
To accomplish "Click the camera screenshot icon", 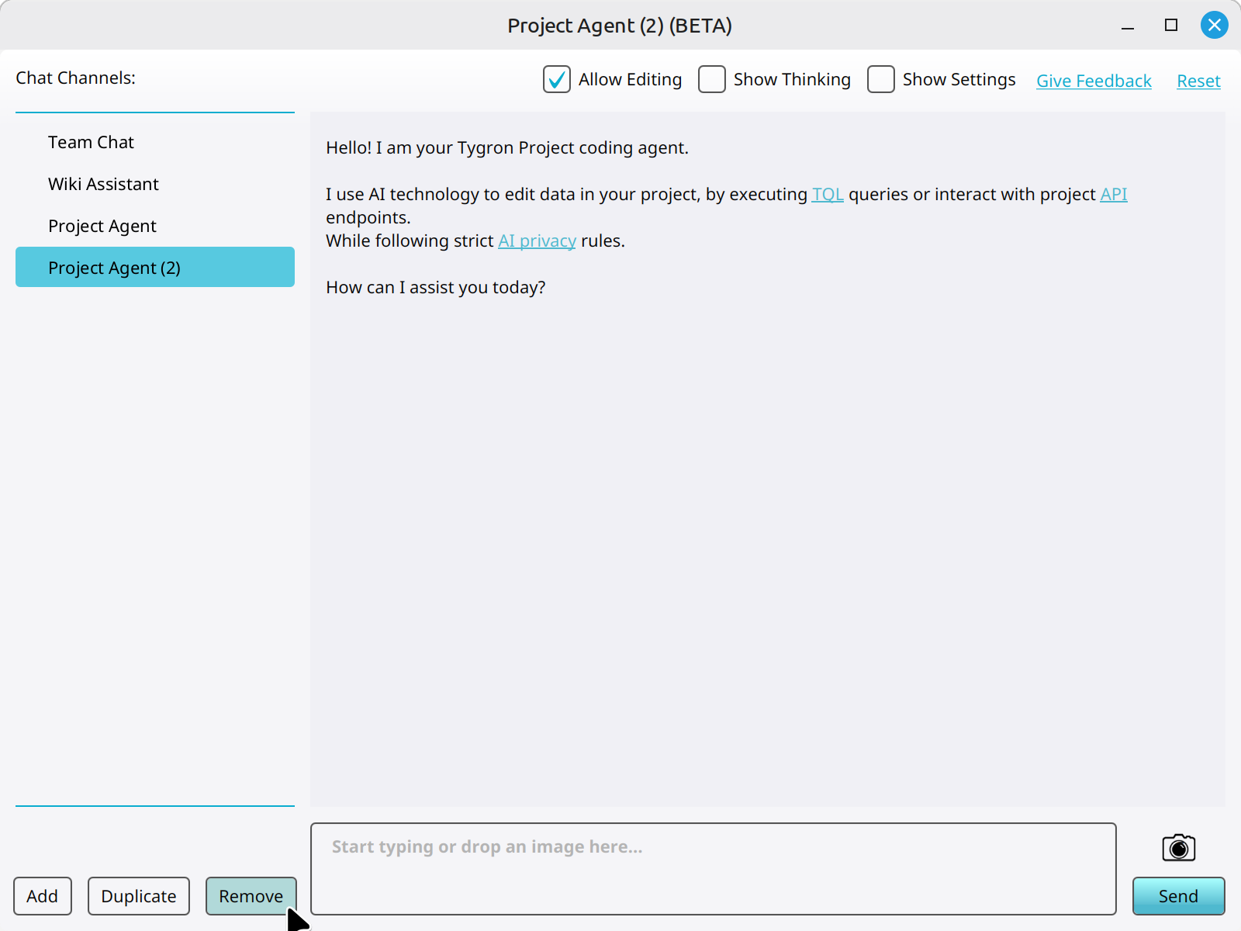I will (1178, 847).
